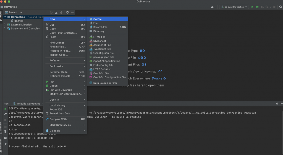Click Optimize Imports in context menu
Viewport: 283px width, 155px height.
click(x=65, y=76)
